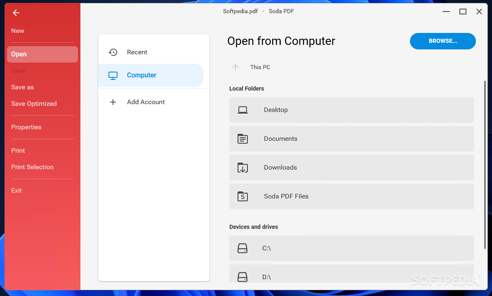
Task: Choose Exit in the red sidebar
Action: (x=16, y=191)
